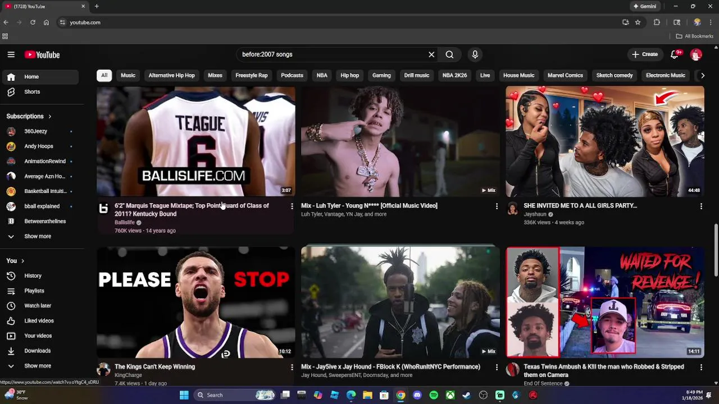
Task: Open Spotify from the taskbar
Action: (x=434, y=395)
